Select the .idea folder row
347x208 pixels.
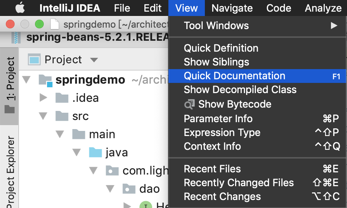click(x=85, y=98)
